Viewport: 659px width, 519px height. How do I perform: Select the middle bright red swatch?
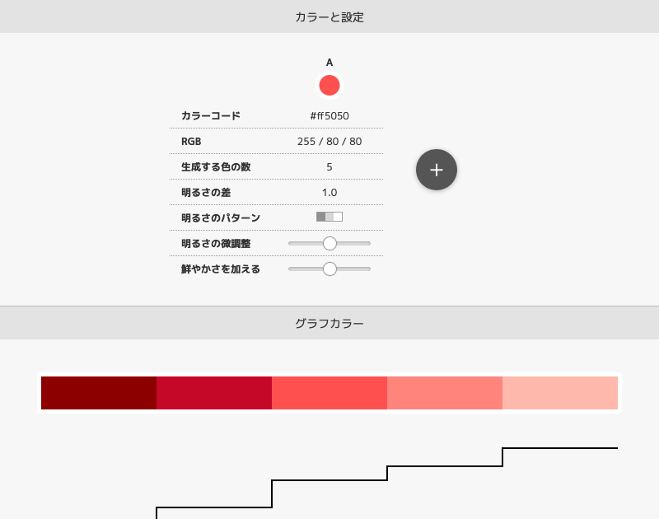point(329,392)
